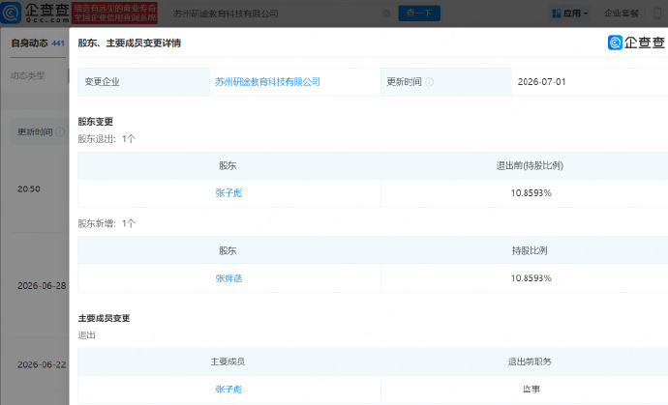Open the new shareholder 张烨菡 link
The image size is (668, 405).
pyautogui.click(x=228, y=278)
